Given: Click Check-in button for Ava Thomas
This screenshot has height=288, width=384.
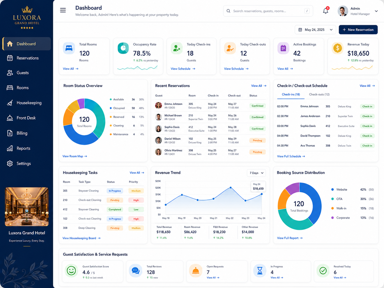Looking at the screenshot, I should coord(367,146).
